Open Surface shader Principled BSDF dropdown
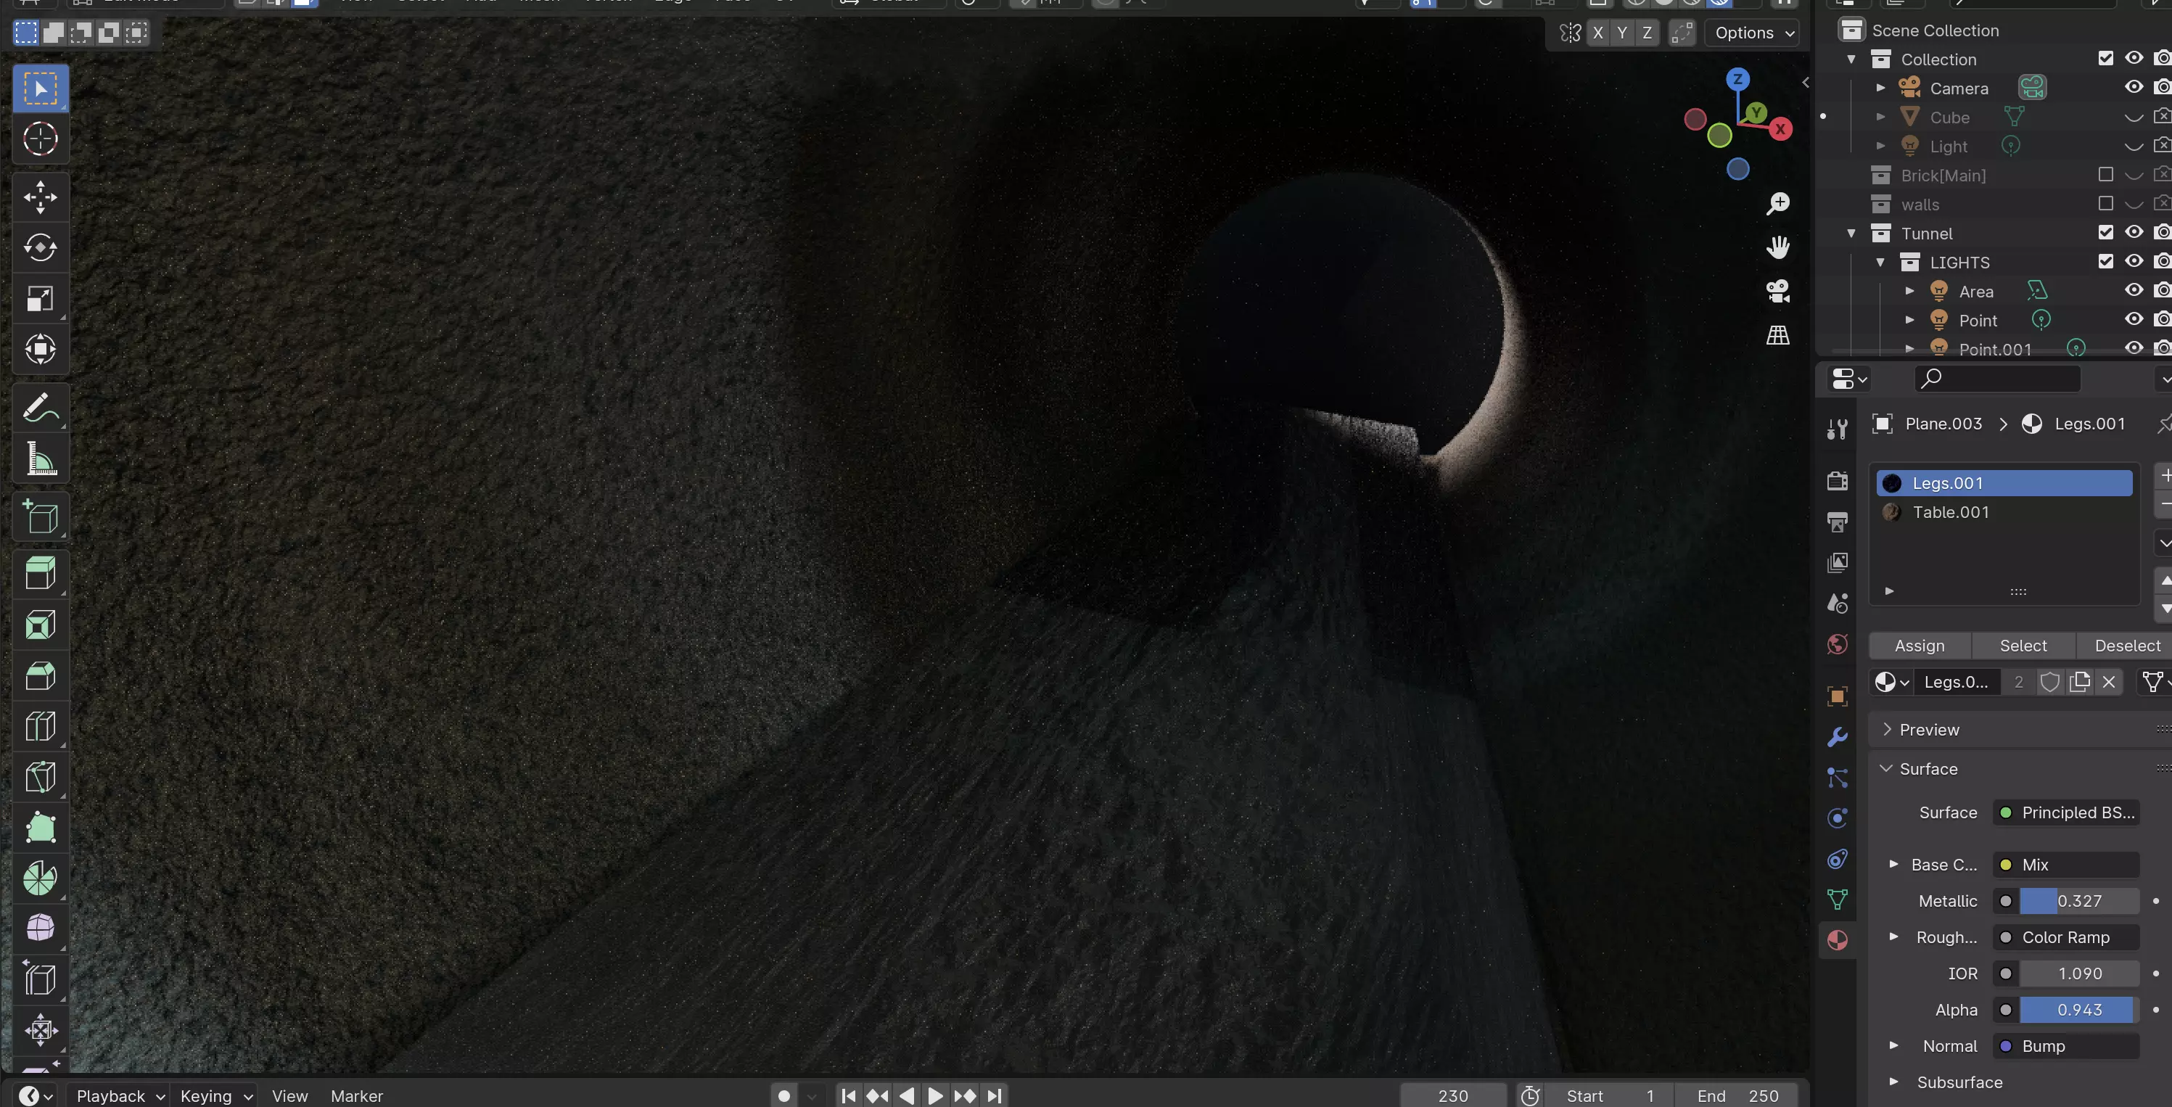Image resolution: width=2172 pixels, height=1107 pixels. 2067,812
